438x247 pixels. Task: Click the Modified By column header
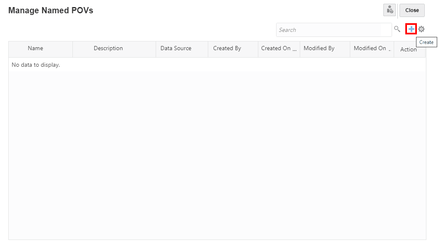[x=325, y=49]
